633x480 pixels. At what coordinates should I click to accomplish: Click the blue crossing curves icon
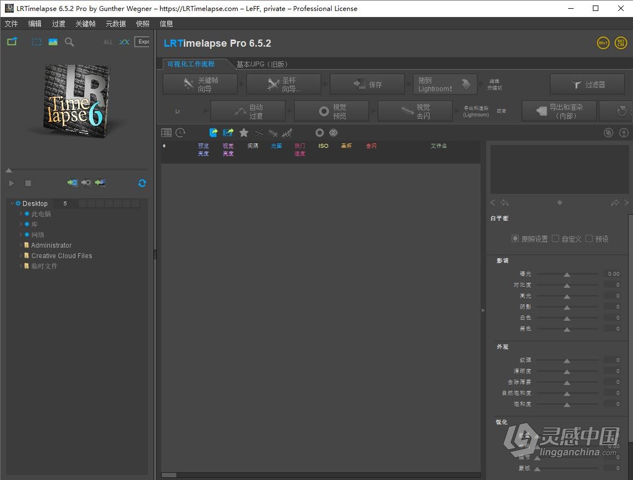(124, 42)
